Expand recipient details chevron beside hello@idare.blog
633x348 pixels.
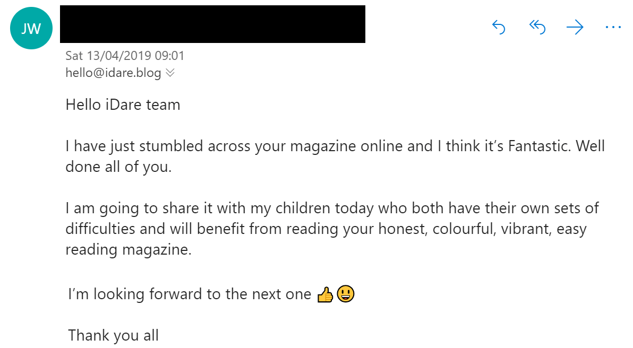click(170, 73)
